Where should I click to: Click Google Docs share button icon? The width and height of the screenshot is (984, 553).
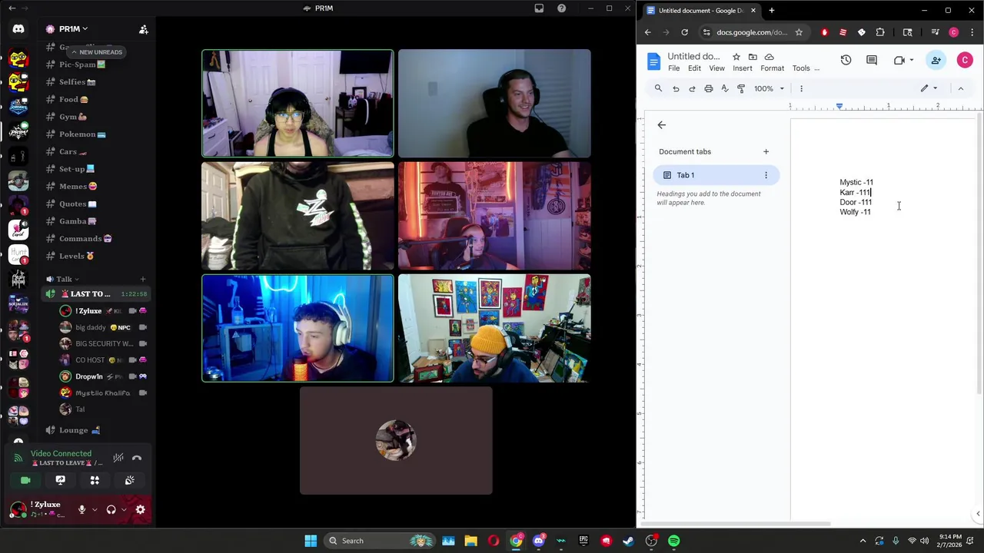(936, 60)
